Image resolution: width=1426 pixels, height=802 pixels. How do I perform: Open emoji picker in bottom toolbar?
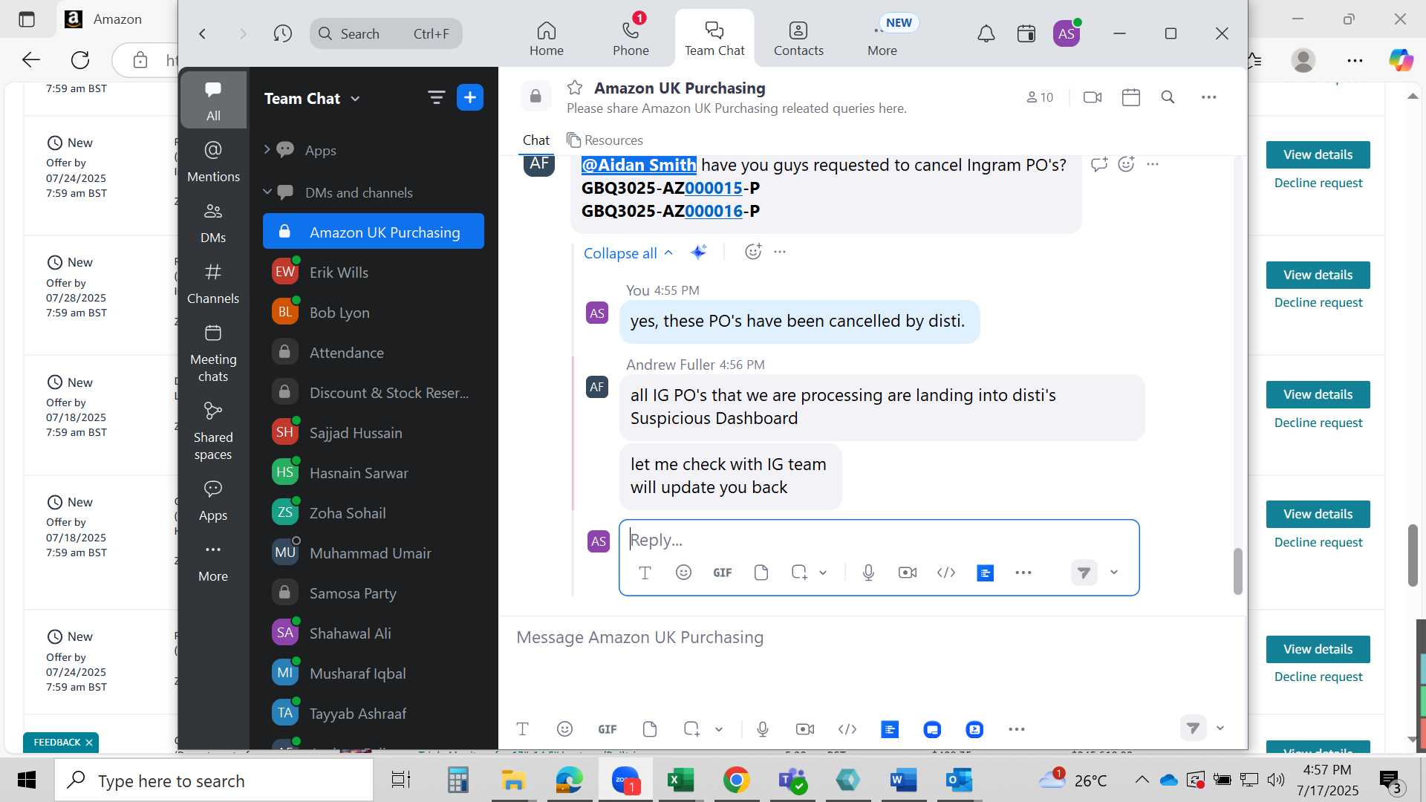click(x=564, y=729)
